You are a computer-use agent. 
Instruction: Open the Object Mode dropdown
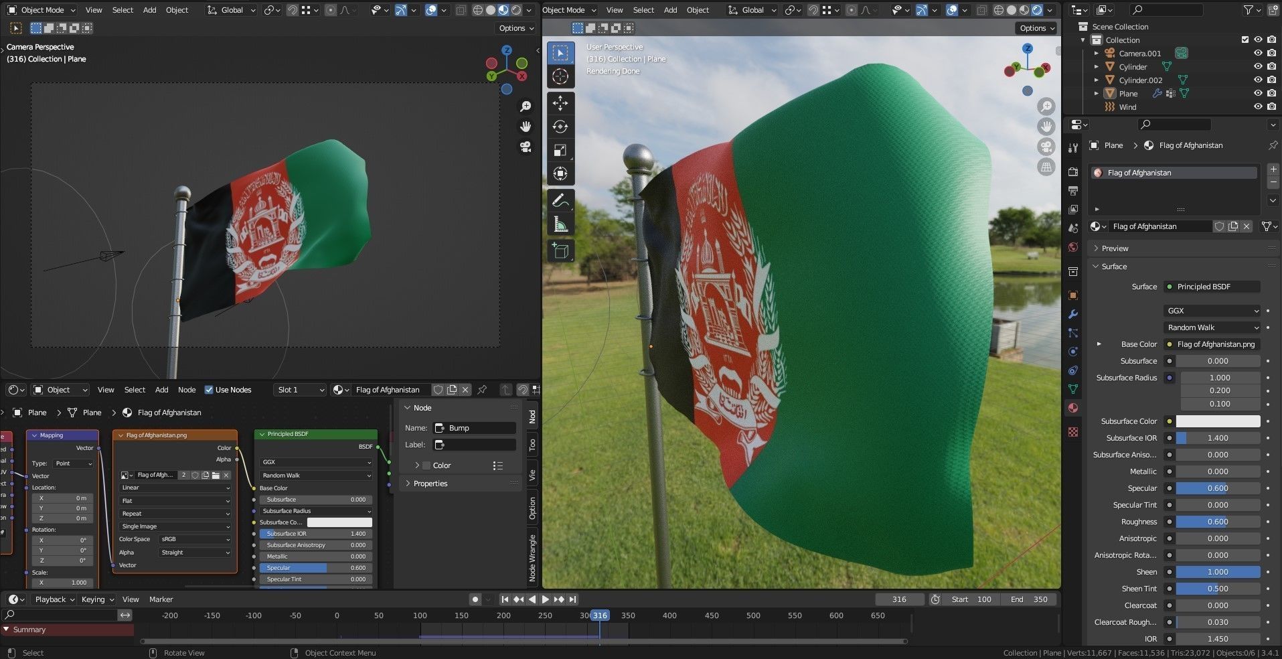click(40, 9)
